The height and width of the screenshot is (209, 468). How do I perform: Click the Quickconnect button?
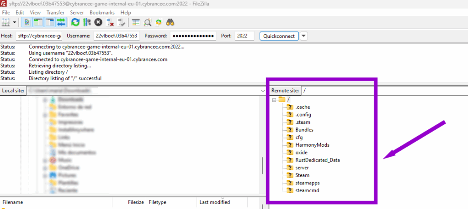coord(279,36)
